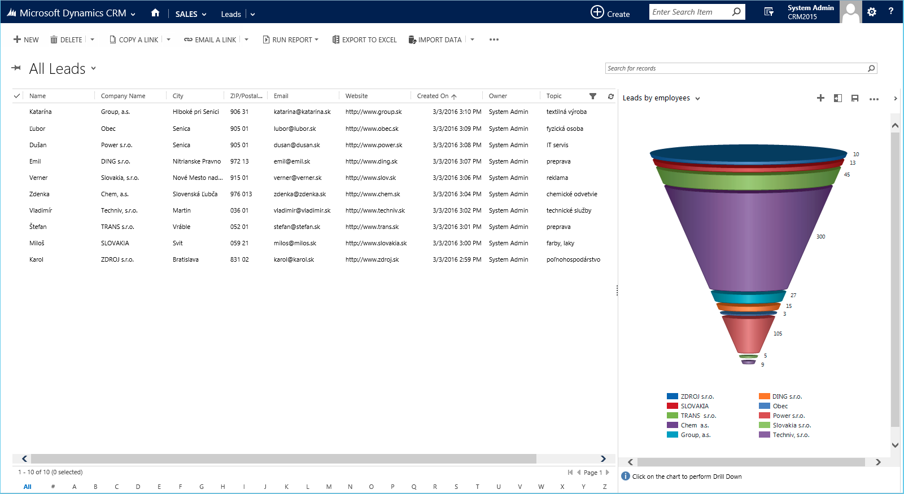Click the chart pane's down scroll arrow
Image resolution: width=904 pixels, height=494 pixels.
click(x=895, y=445)
